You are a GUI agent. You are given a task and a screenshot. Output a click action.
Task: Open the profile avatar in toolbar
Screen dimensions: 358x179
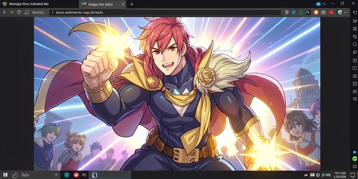340,13
